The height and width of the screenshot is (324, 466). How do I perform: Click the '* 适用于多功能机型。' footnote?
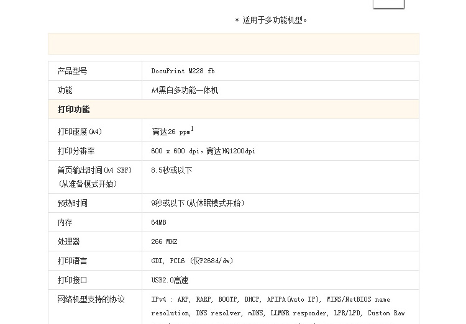(271, 20)
